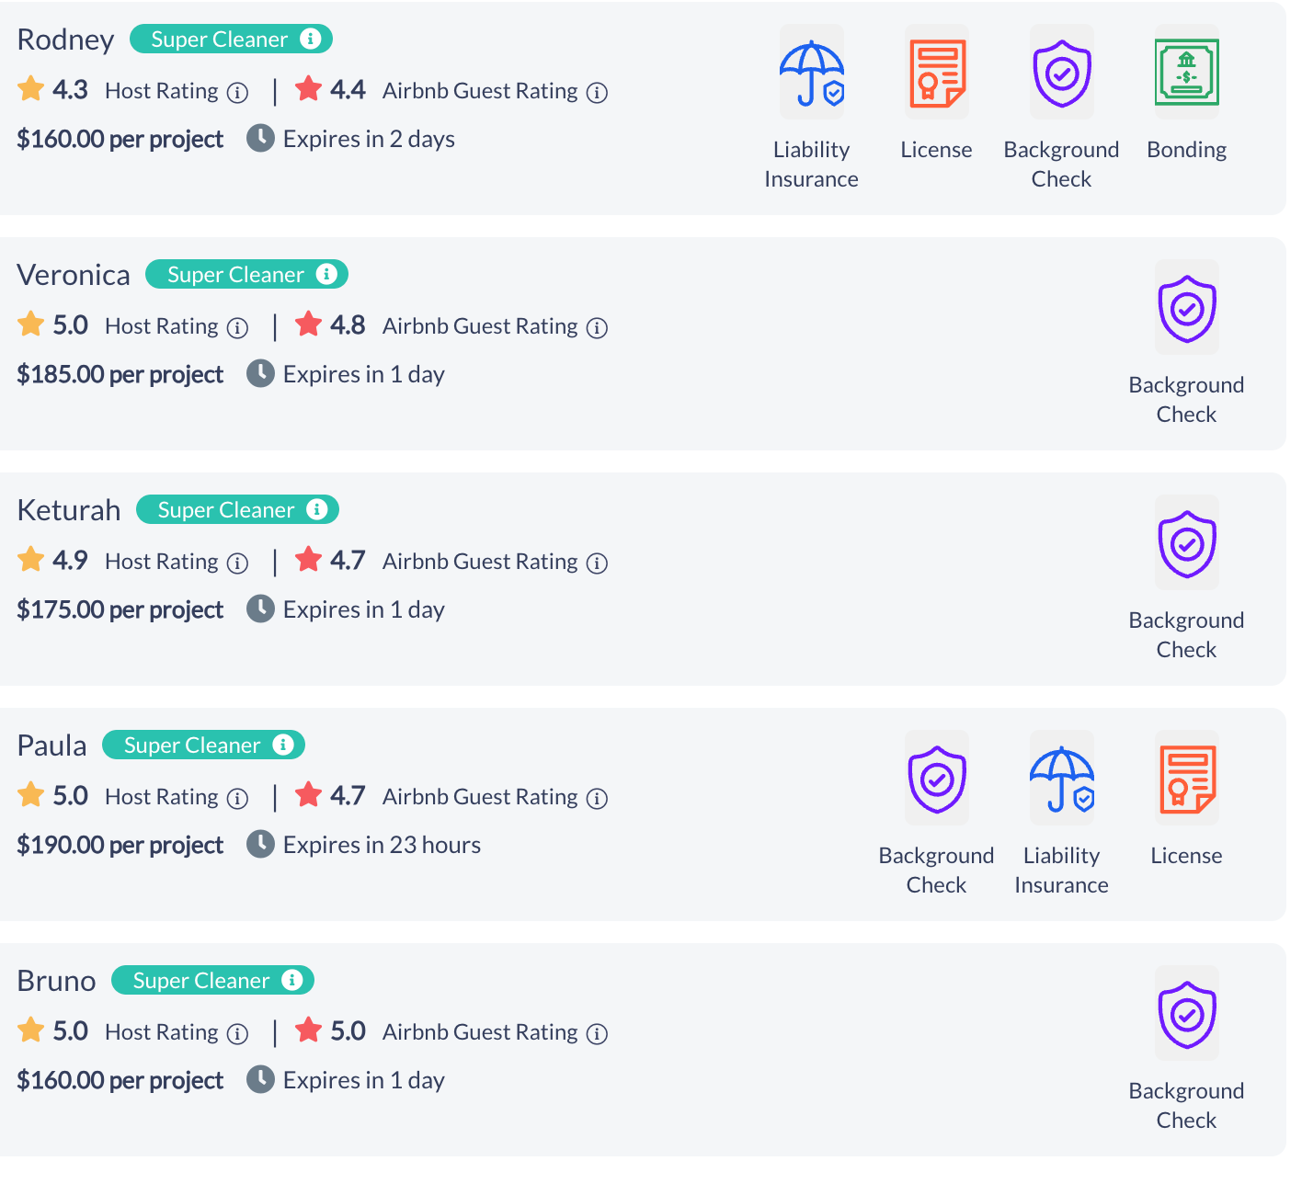Viewport: 1302px width, 1195px height.
Task: Click Keturah's $175.00 per project price
Action: tap(120, 609)
